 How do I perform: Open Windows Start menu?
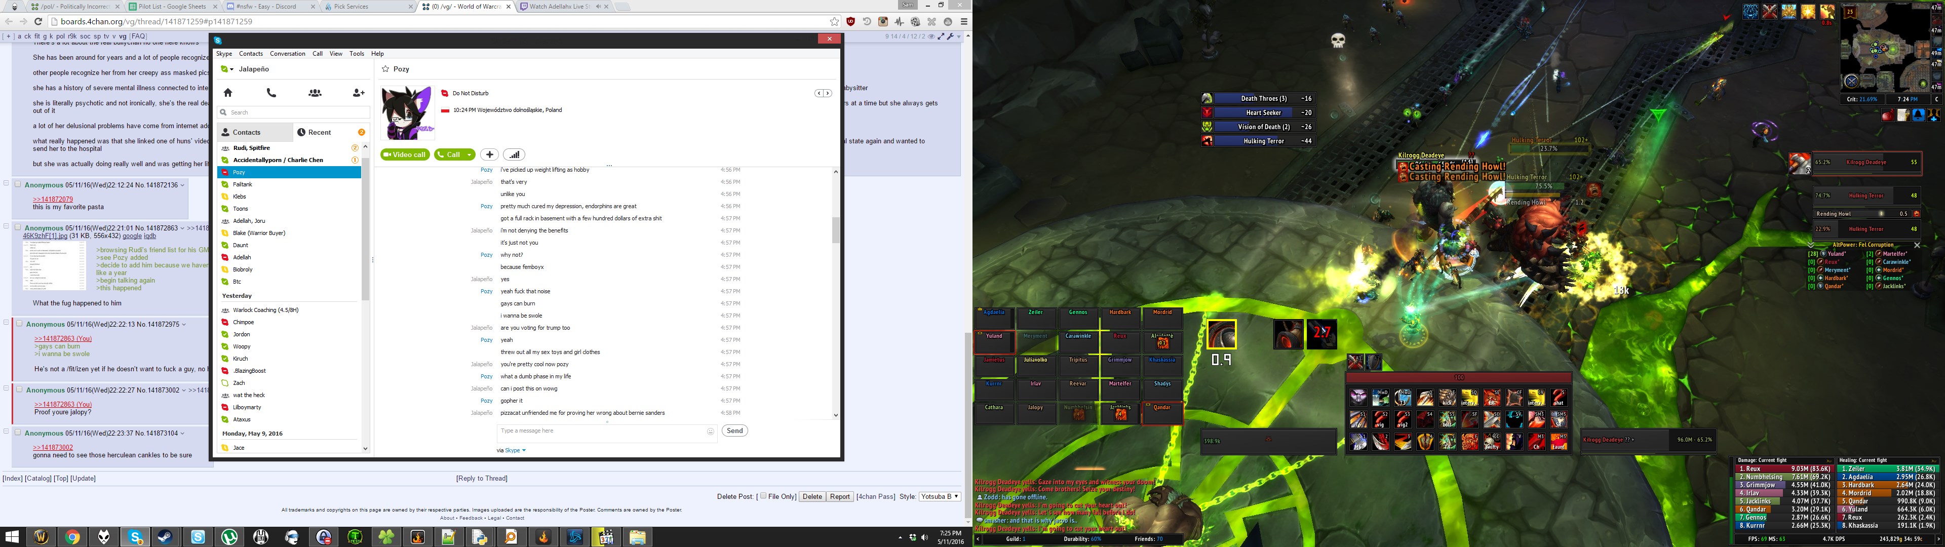pos(11,537)
